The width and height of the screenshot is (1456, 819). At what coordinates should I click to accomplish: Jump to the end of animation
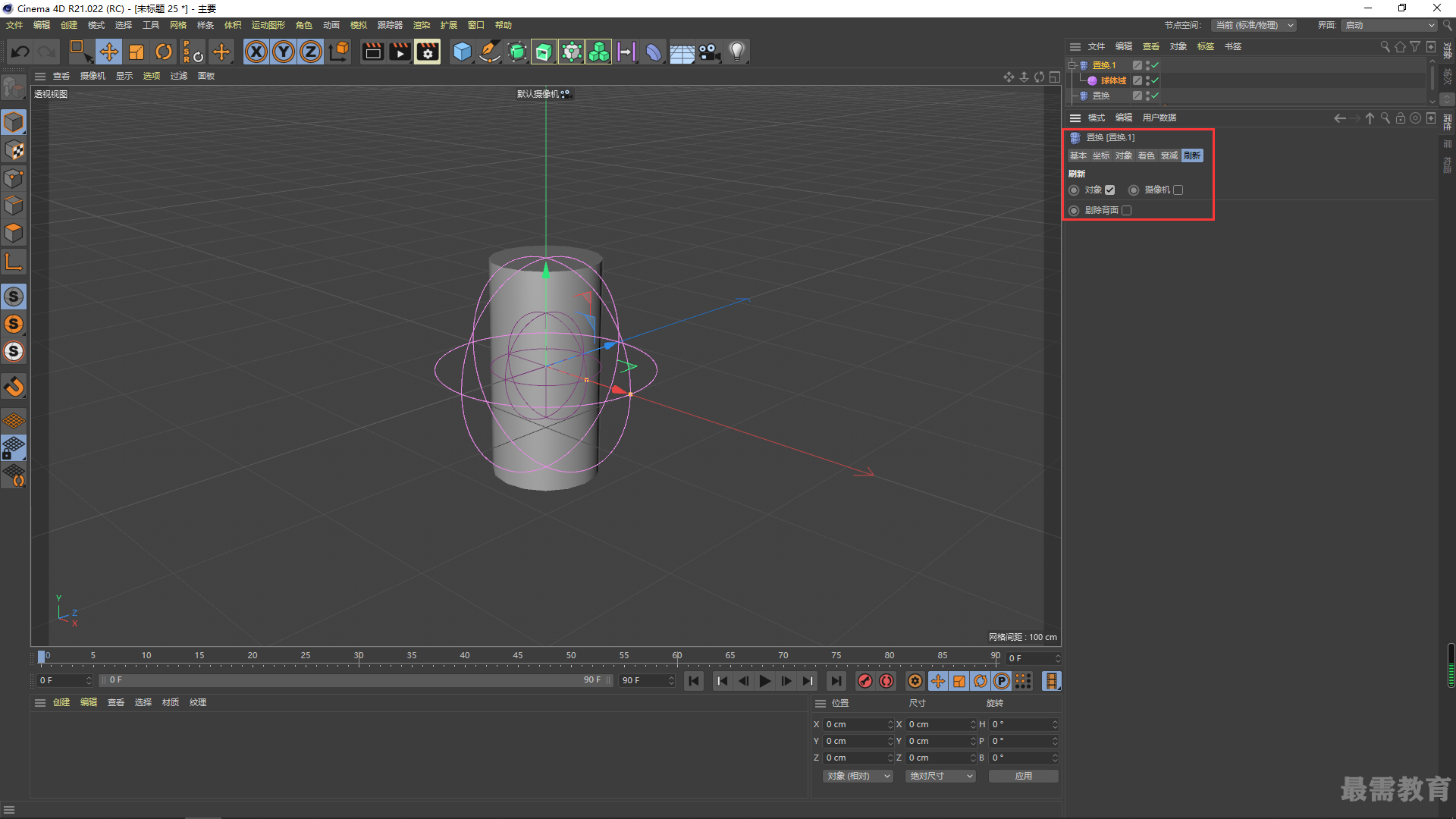point(836,681)
